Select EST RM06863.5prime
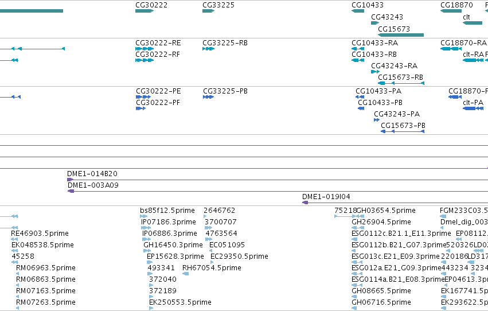 [x=46, y=279]
